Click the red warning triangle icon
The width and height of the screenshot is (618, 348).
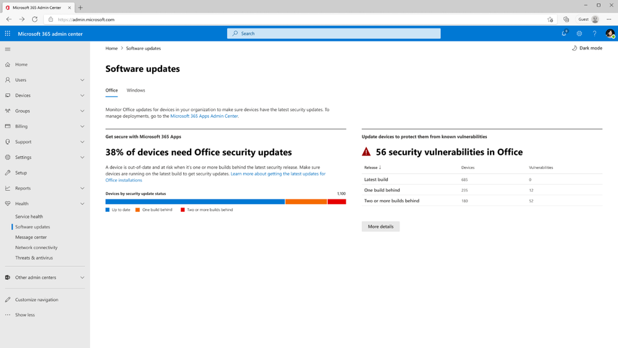click(x=366, y=152)
